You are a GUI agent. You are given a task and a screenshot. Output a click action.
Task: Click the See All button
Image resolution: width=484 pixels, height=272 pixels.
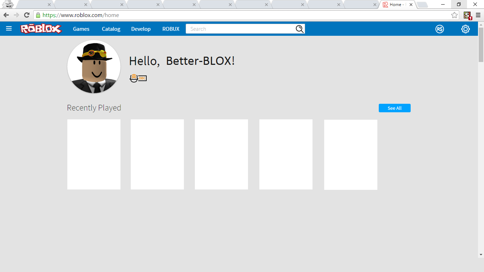point(394,108)
